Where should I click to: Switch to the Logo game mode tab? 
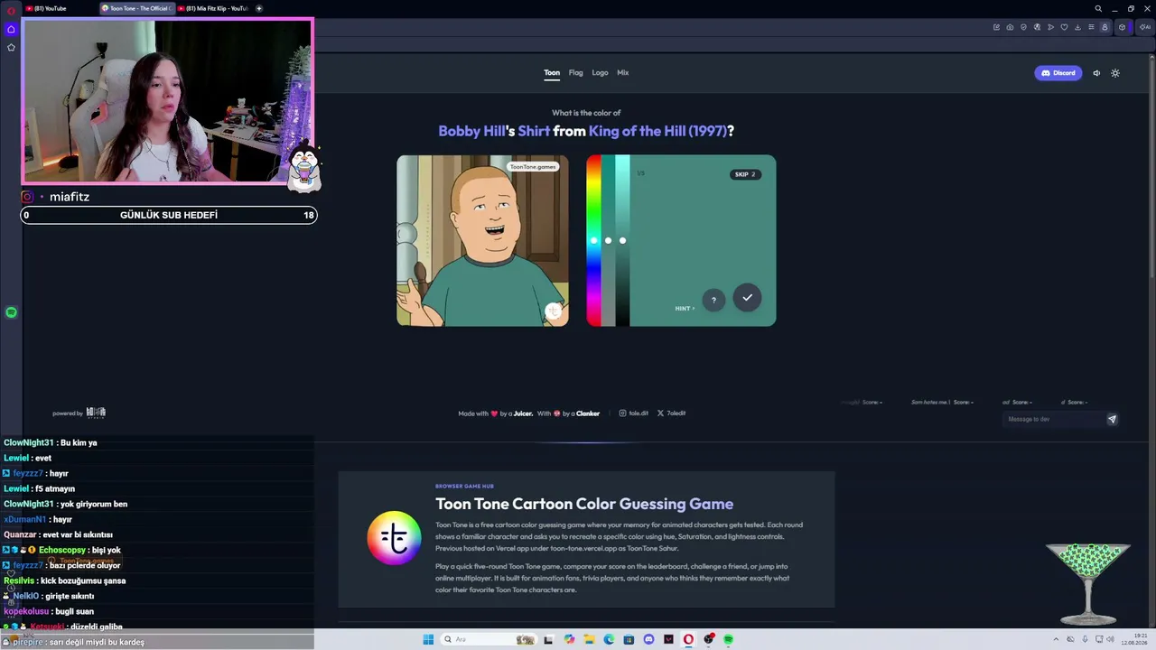tap(600, 72)
